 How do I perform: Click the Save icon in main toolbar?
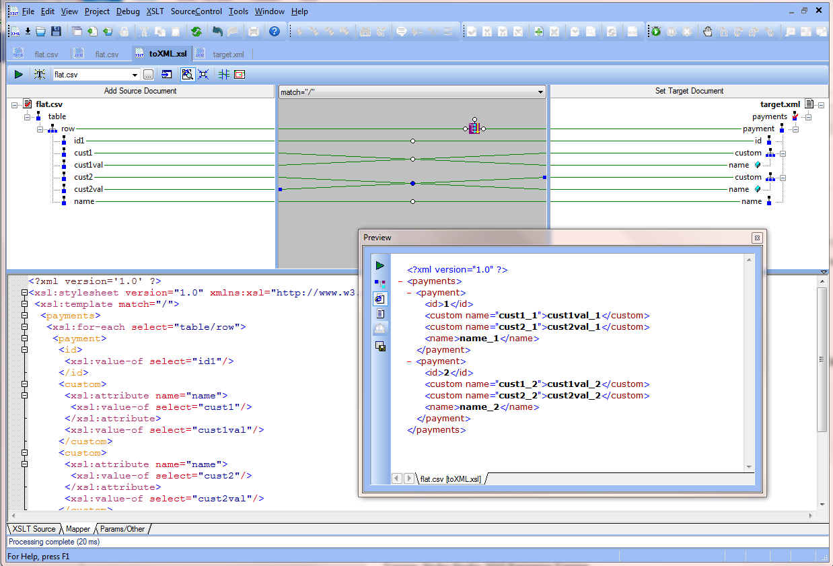pyautogui.click(x=57, y=32)
